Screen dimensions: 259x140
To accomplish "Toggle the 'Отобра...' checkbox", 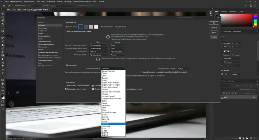I will tap(93, 89).
